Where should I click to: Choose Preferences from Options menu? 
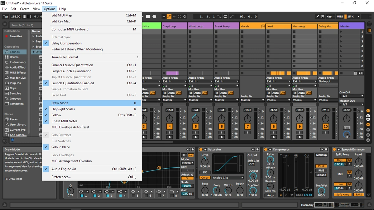[x=92, y=177]
